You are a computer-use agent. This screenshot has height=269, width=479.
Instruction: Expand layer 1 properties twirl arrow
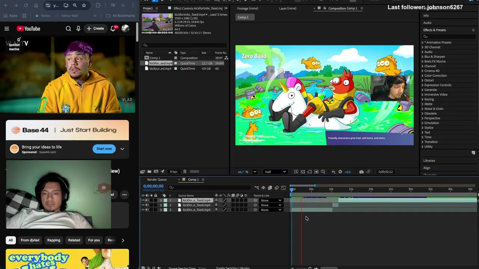pos(161,201)
